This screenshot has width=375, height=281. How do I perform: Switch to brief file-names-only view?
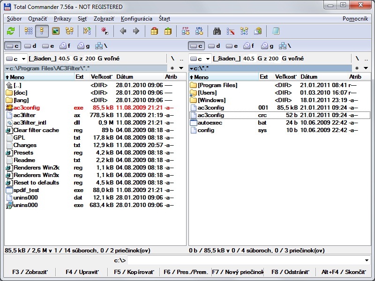[x=29, y=31]
